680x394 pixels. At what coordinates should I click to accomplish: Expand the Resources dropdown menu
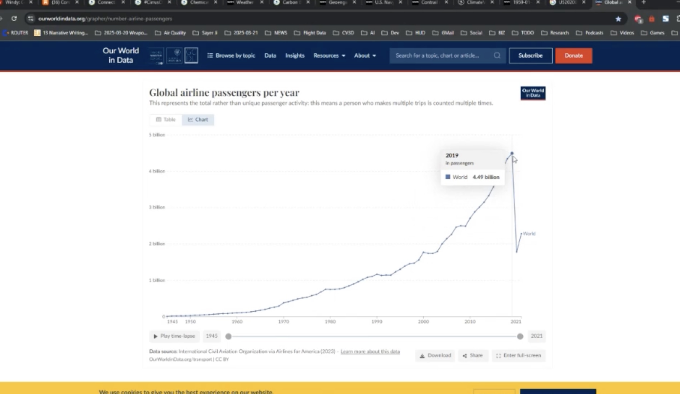coord(329,56)
